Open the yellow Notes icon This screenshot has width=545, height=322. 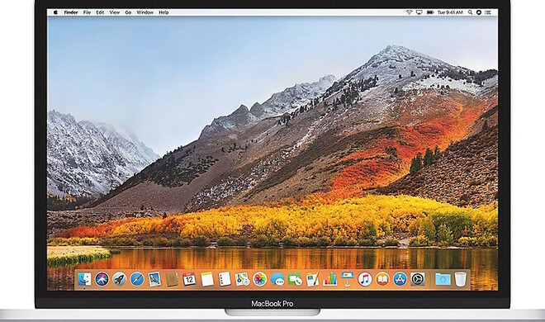tap(207, 279)
